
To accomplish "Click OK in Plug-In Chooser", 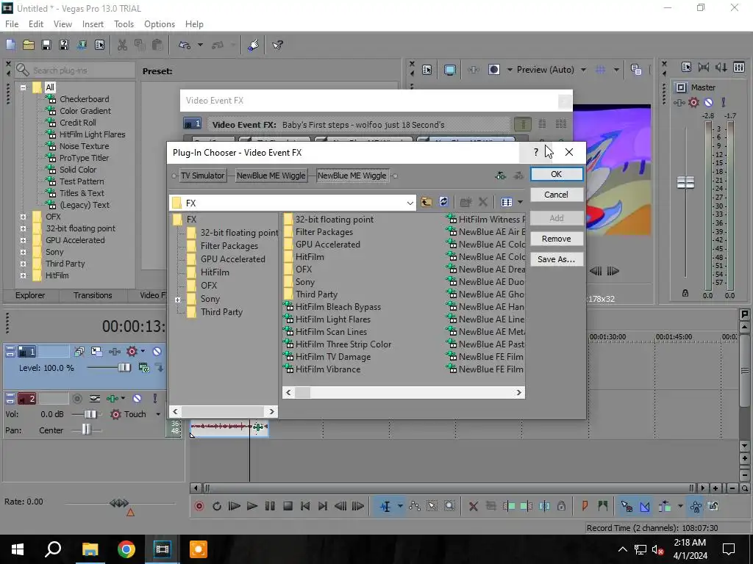I will 557,174.
